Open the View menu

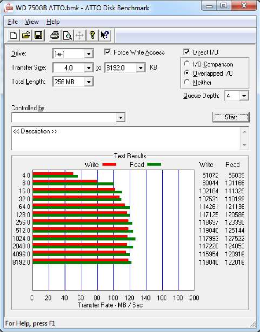point(32,22)
